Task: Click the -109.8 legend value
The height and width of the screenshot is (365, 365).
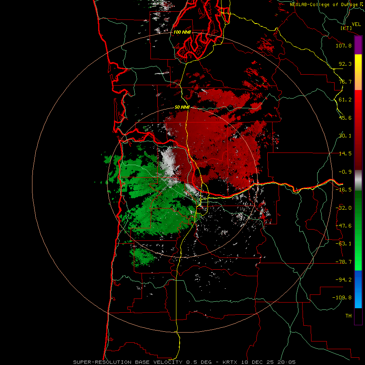Action: click(x=342, y=298)
